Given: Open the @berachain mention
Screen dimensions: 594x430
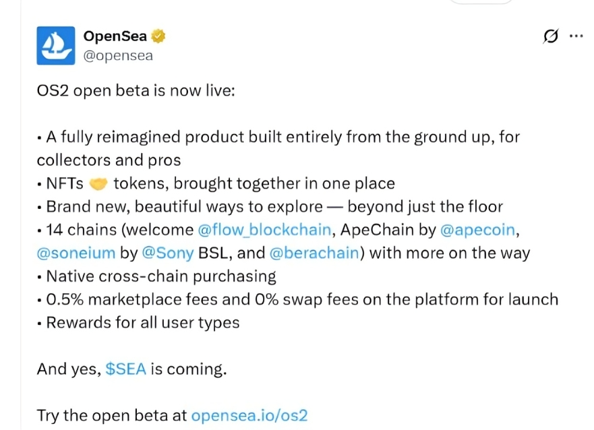Looking at the screenshot, I should (314, 253).
